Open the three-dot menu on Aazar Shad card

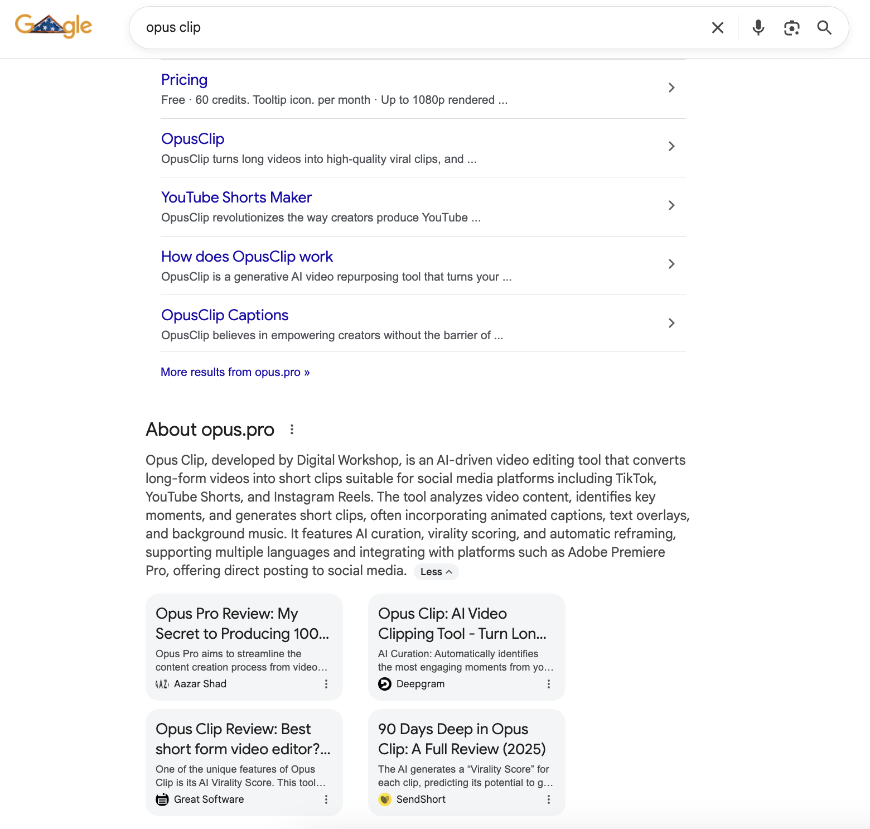pyautogui.click(x=326, y=683)
